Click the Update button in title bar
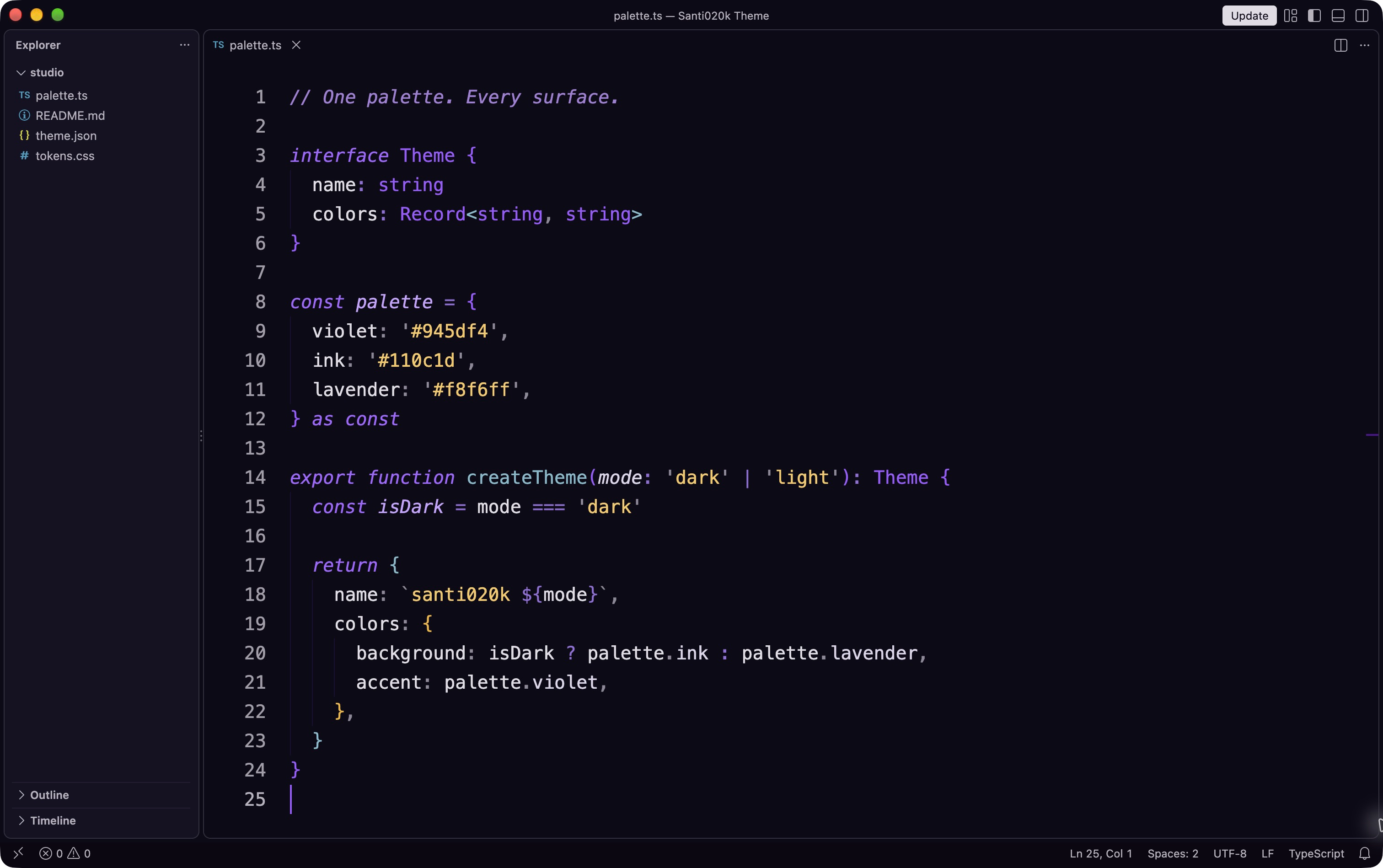 [x=1249, y=16]
